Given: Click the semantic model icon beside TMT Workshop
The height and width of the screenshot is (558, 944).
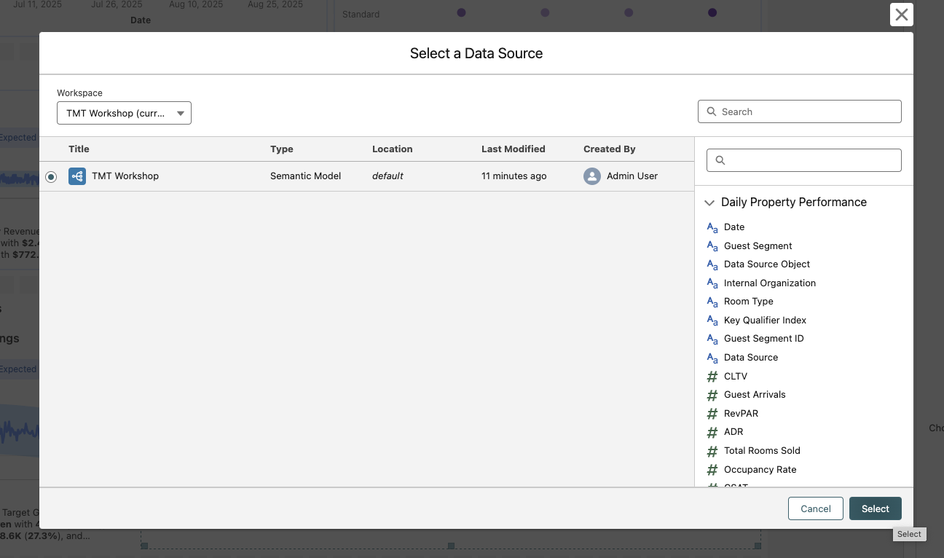Looking at the screenshot, I should 77,176.
